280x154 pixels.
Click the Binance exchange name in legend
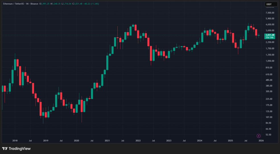(34, 4)
